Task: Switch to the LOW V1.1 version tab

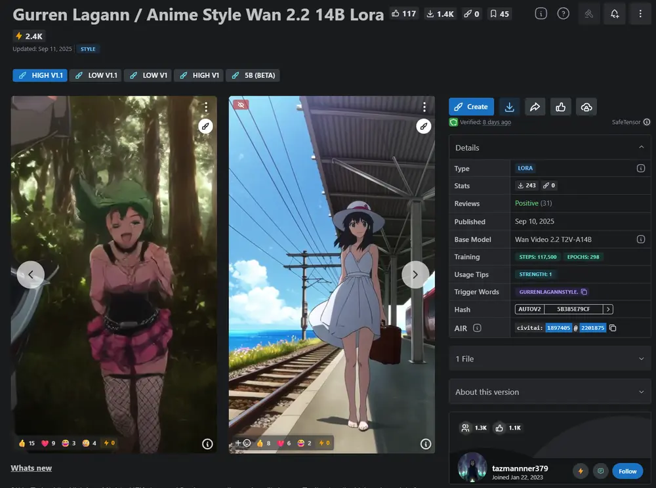Action: coord(96,75)
